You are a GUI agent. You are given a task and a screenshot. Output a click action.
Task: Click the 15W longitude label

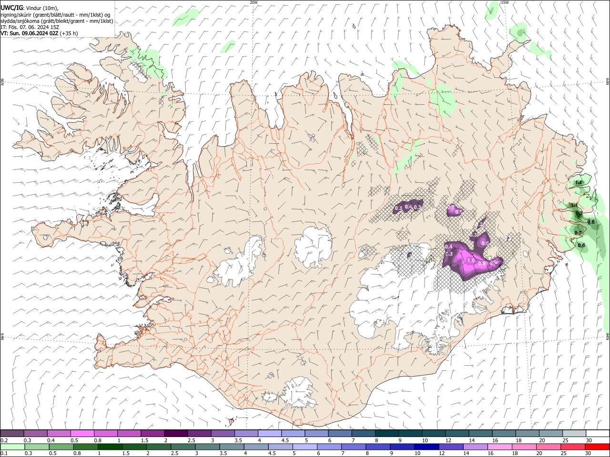pos(505,2)
